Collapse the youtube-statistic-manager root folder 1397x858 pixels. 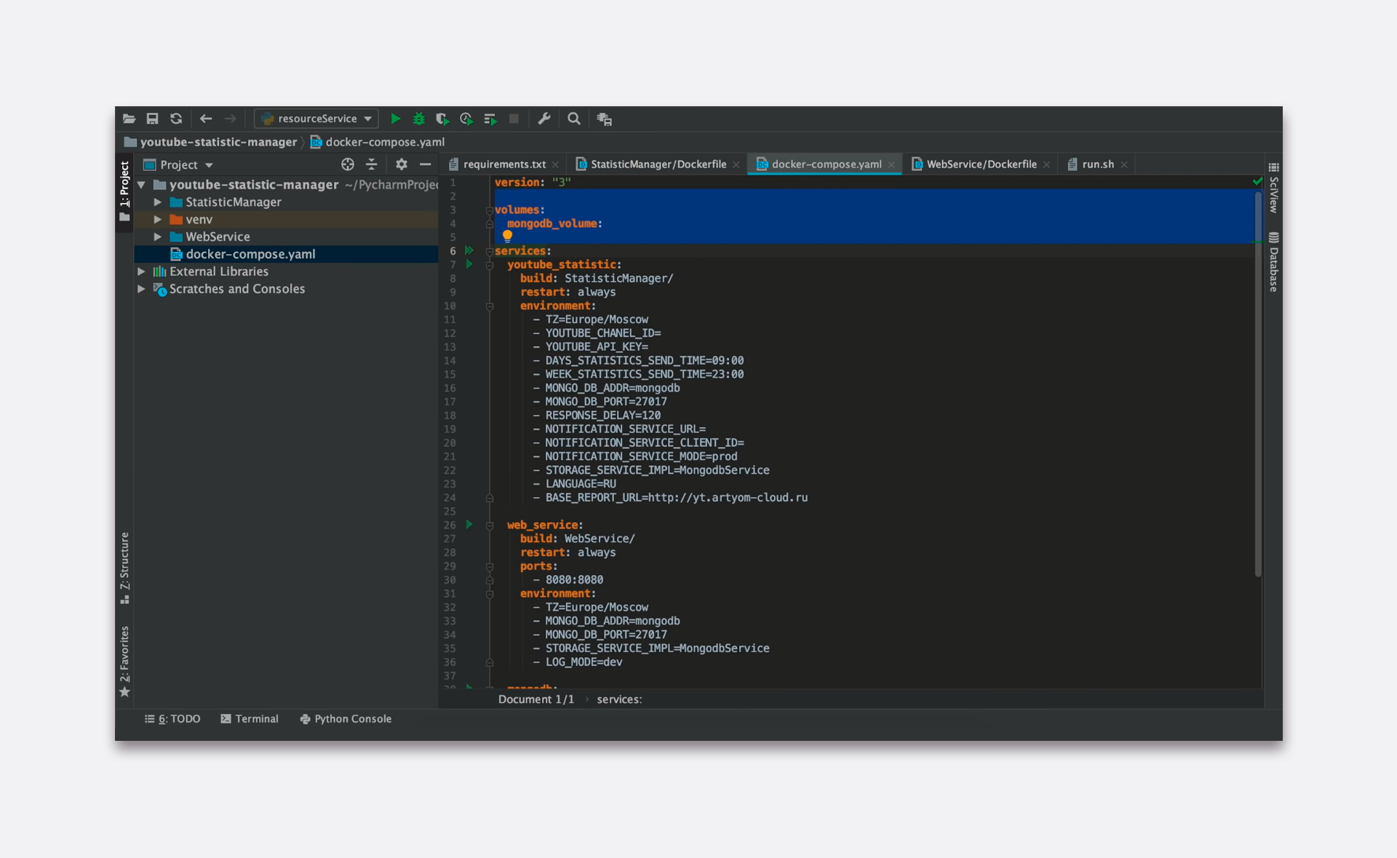pos(142,185)
